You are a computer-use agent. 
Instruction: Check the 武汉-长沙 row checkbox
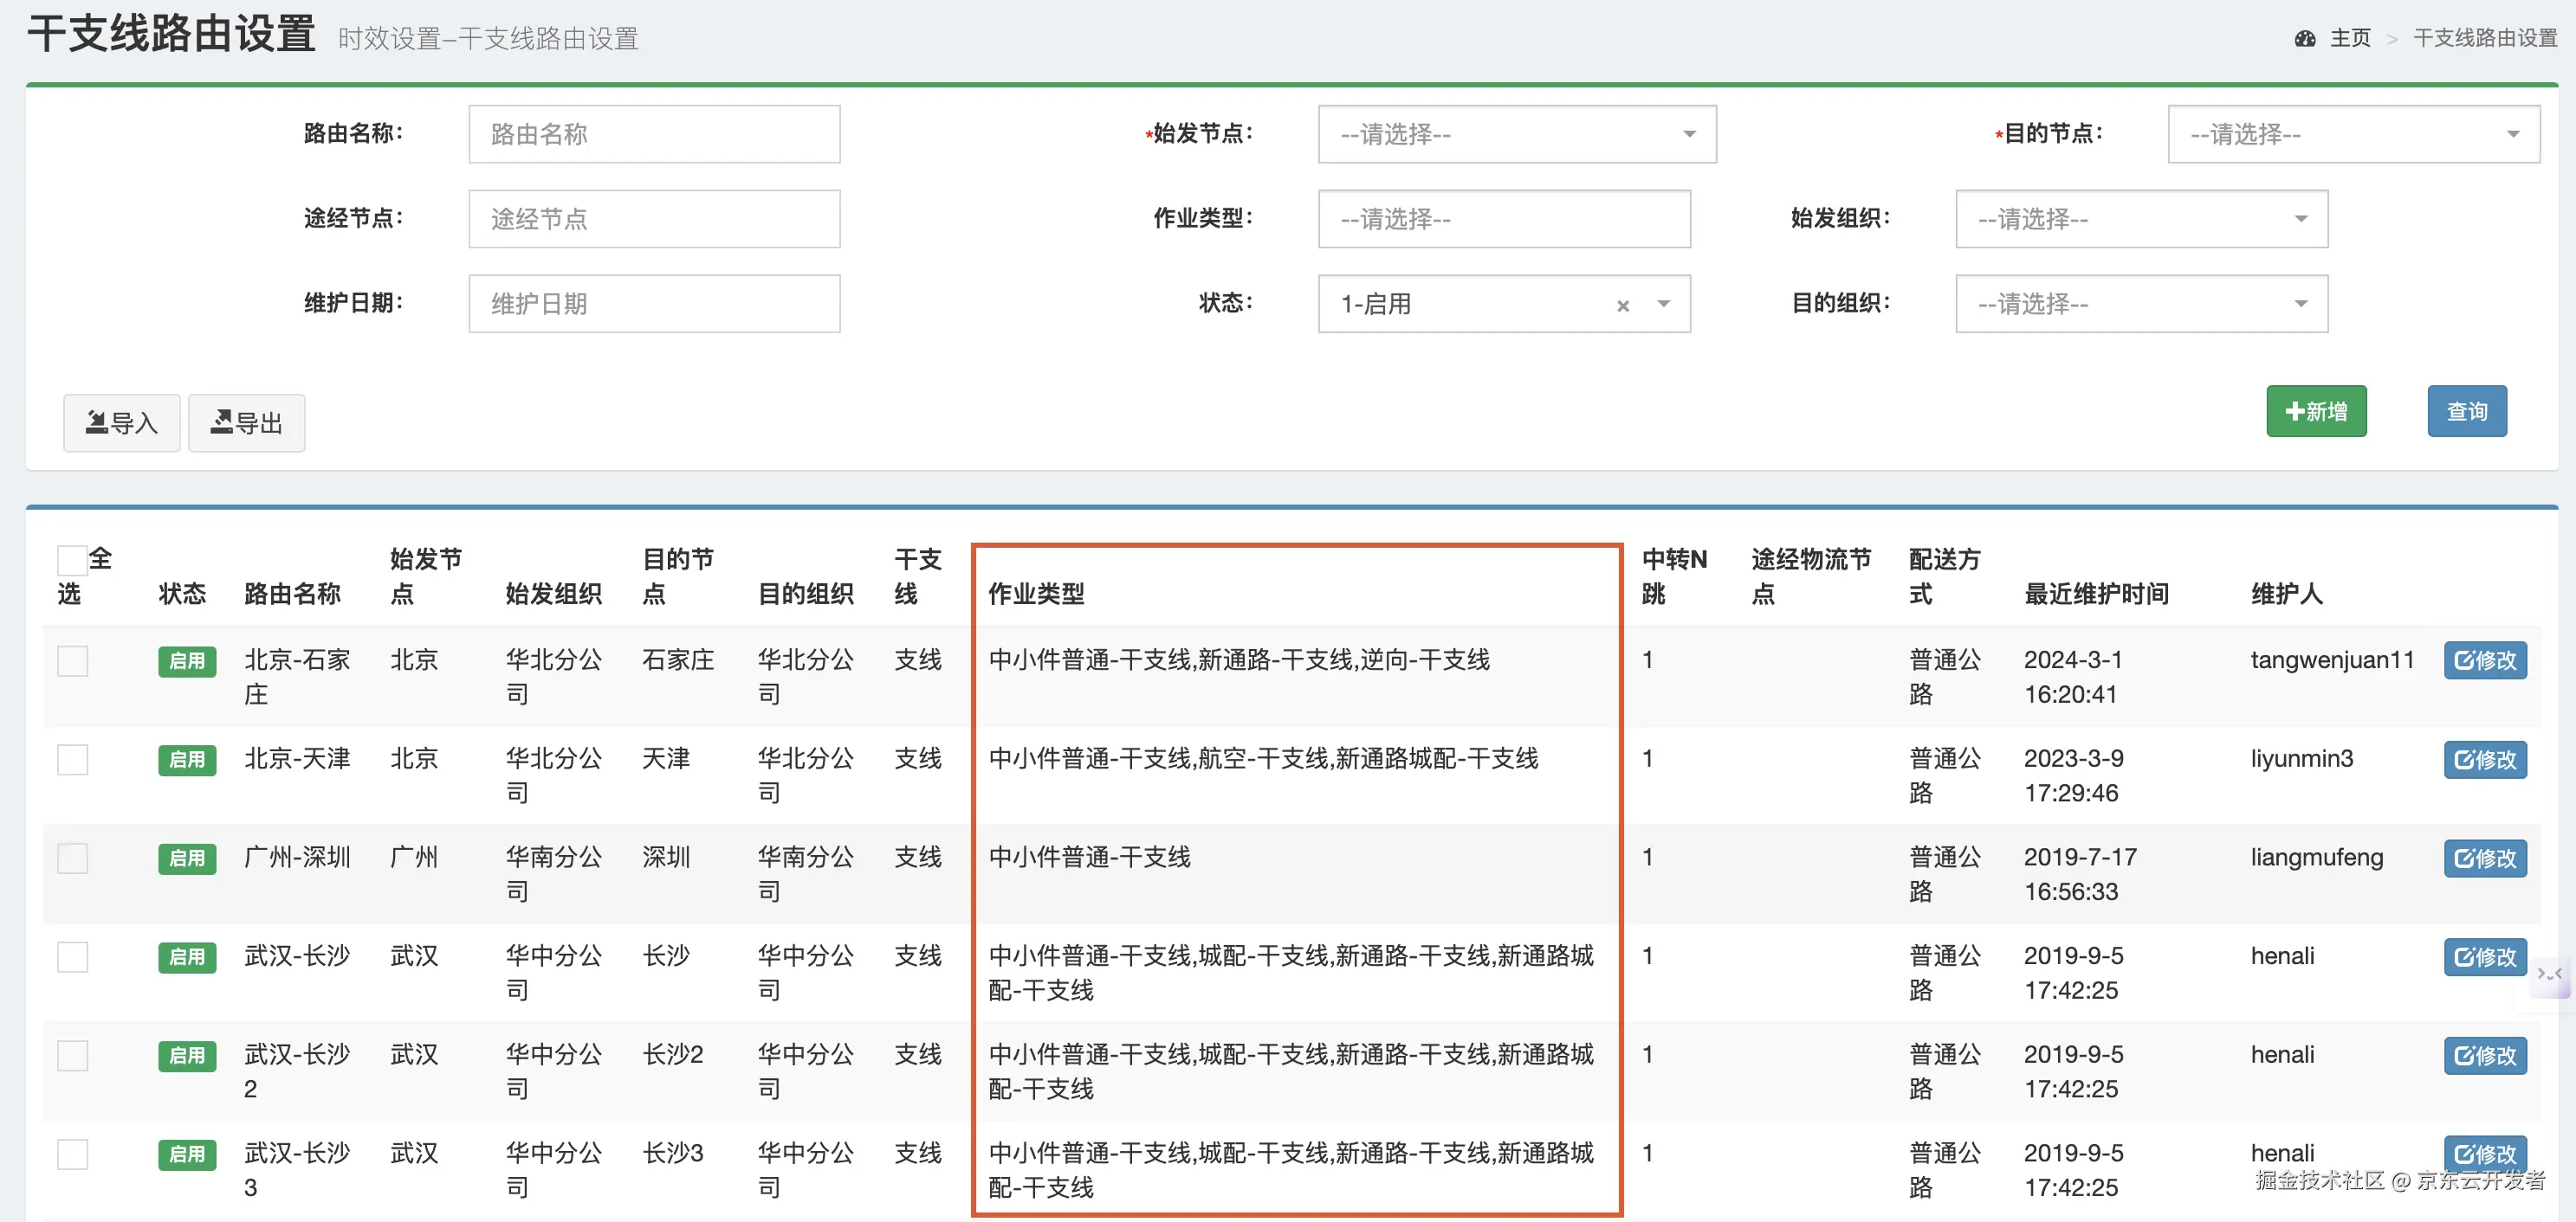72,956
